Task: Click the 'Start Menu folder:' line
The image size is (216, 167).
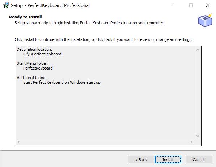Action: tap(33, 63)
